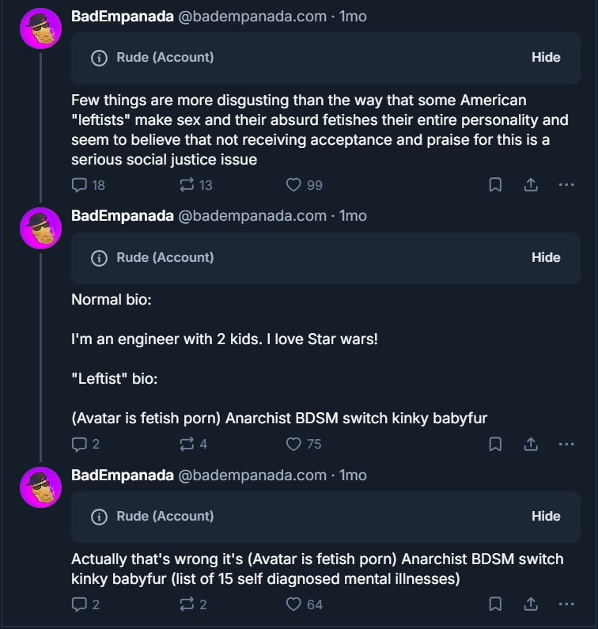Hide the Rude label on the third post
Screen dimensions: 598x629
(x=546, y=516)
